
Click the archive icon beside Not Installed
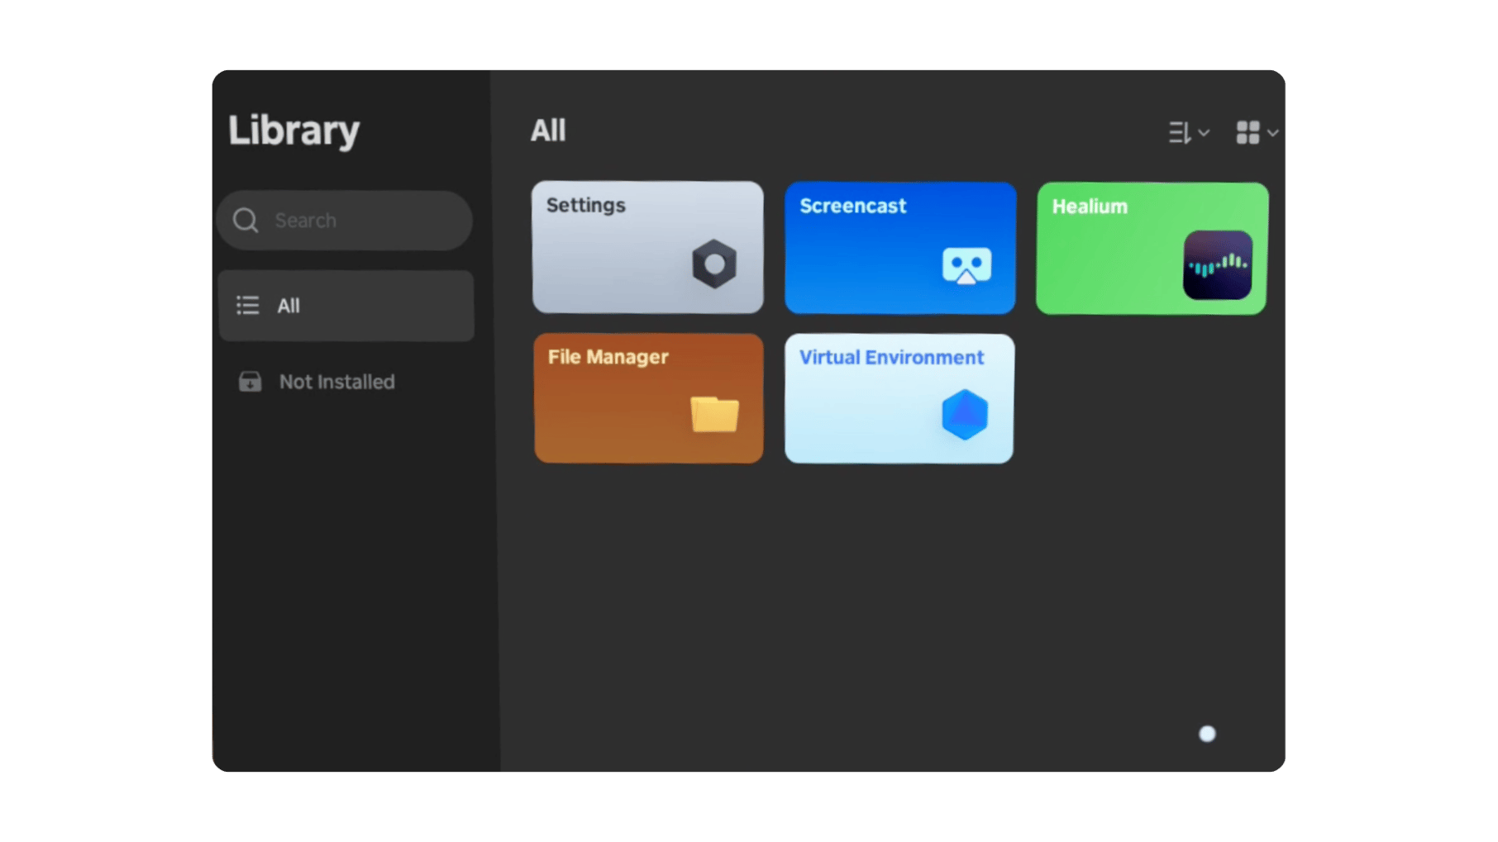pyautogui.click(x=250, y=381)
